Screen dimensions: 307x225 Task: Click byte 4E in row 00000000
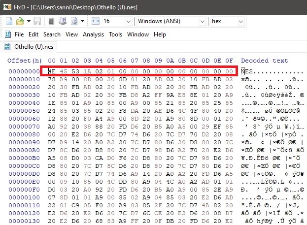tap(52, 71)
